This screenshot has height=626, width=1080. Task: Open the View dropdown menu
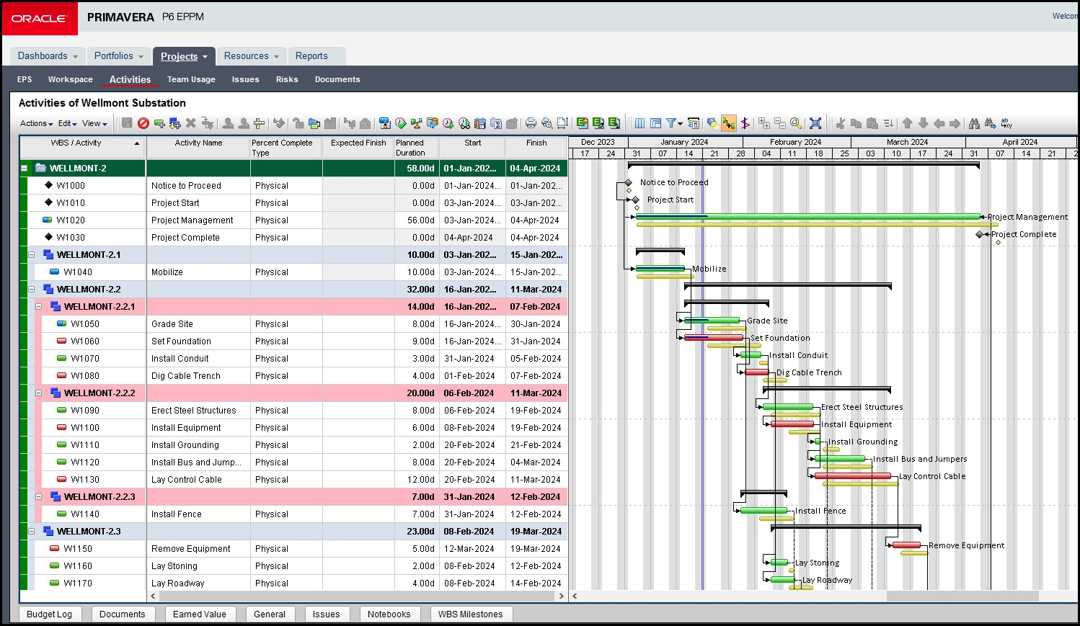coord(92,123)
